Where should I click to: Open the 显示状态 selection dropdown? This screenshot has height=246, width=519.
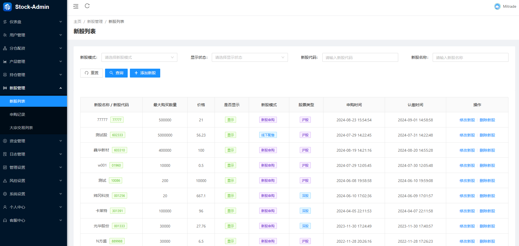click(x=250, y=57)
